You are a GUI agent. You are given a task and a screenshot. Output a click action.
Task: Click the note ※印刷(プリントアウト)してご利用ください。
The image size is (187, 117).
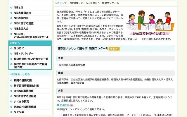coord(81,109)
